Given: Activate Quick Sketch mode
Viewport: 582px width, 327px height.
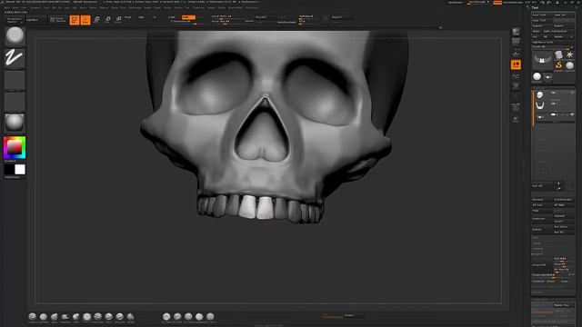Looking at the screenshot, I should point(58,20).
